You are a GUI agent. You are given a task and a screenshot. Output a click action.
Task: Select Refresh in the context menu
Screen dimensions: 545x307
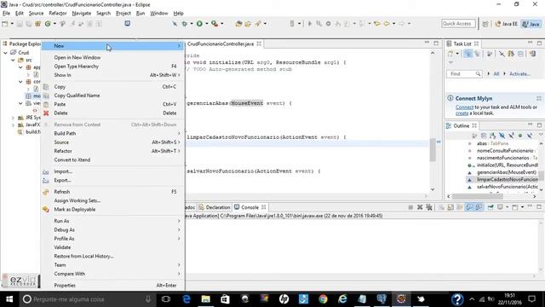pos(113,192)
